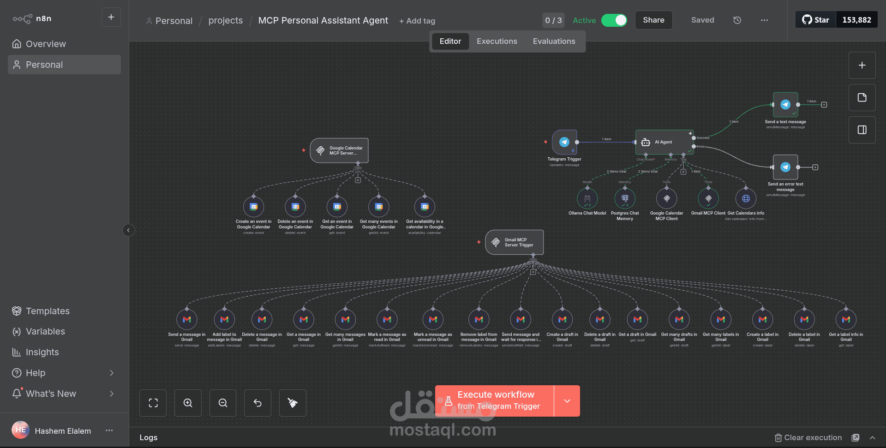Viewport: 886px width, 448px height.
Task: Open the Telegram Trigger node
Action: coord(564,142)
